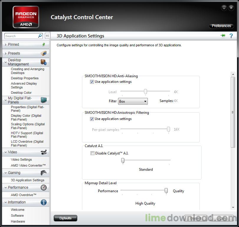Image resolution: width=239 pixels, height=227 pixels.
Task: Click the Desktop Management sidebar icon
Action: pos(44,62)
